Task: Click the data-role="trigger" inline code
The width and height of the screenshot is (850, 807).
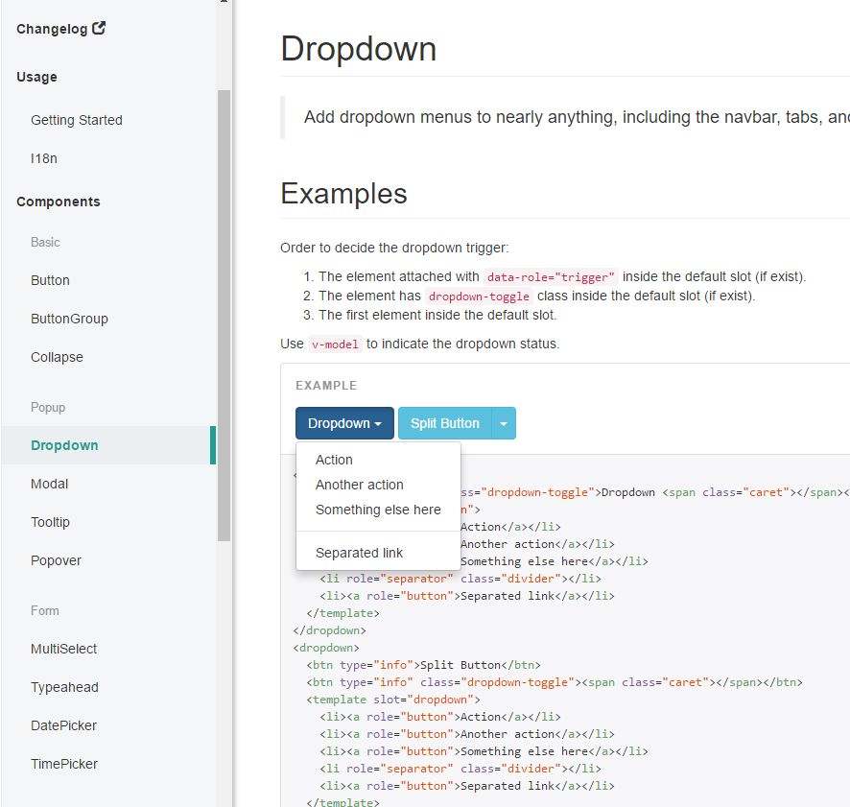Action: 551,277
